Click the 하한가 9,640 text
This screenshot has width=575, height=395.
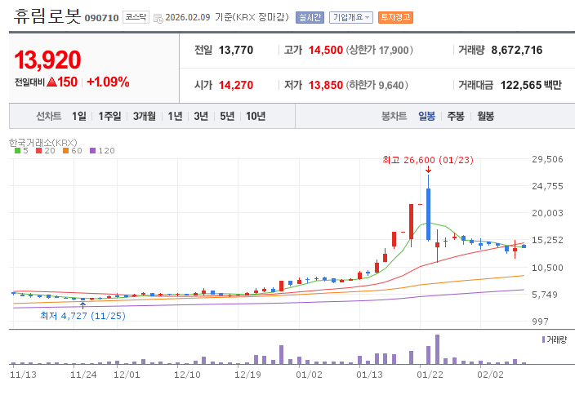click(377, 85)
